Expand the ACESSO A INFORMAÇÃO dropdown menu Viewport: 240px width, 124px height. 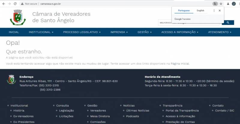coord(180,32)
